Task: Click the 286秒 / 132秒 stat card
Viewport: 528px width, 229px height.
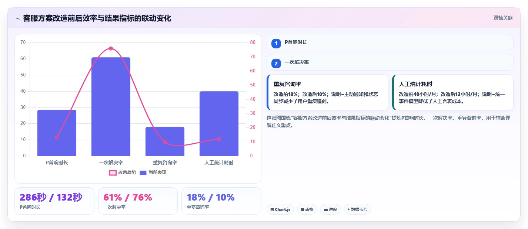Action: pyautogui.click(x=54, y=201)
